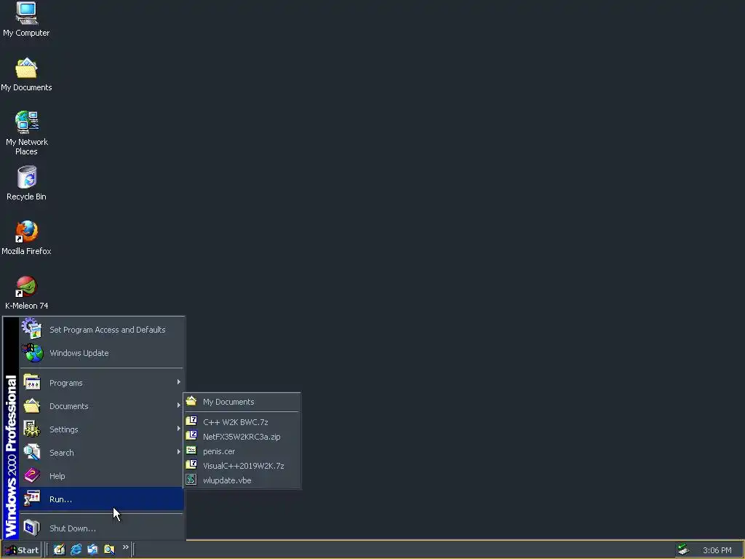Image resolution: width=745 pixels, height=559 pixels.
Task: Click the Search magnifier icon in Start menu
Action: pos(32,452)
